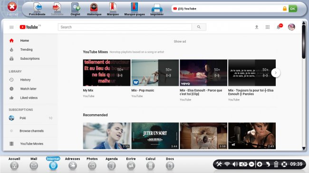Open the Historique browsing history

coord(94,9)
